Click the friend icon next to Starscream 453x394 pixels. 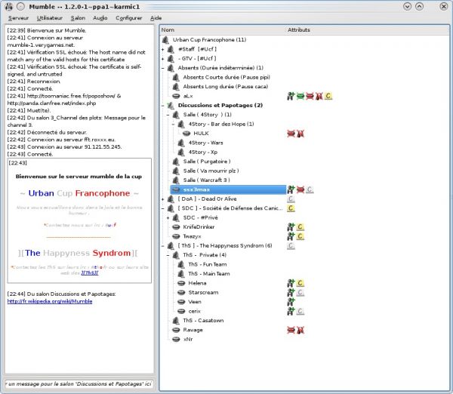291,292
